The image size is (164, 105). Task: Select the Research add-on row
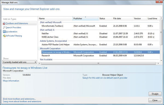click(x=100, y=56)
